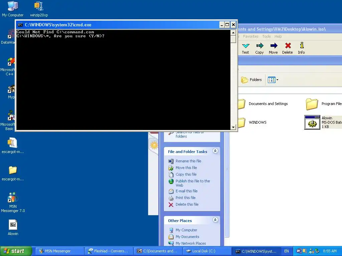Click the EN language indicator
Image resolution: width=342 pixels, height=256 pixels.
tap(286, 251)
